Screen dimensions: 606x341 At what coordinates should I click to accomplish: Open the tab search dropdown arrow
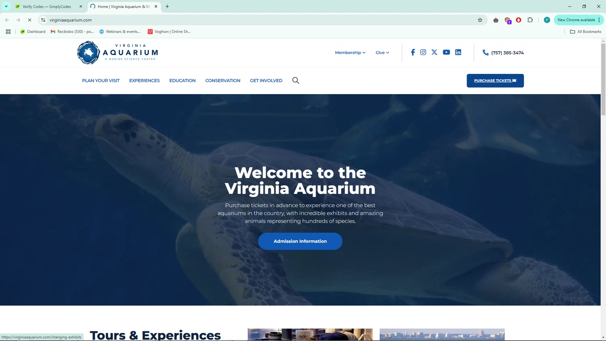6,6
